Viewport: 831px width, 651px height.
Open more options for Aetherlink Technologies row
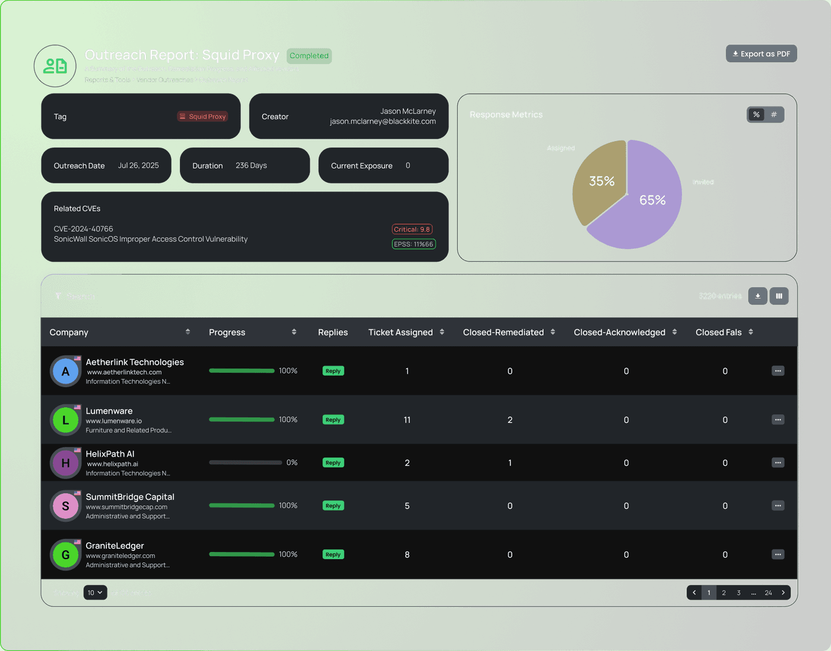[x=778, y=371]
